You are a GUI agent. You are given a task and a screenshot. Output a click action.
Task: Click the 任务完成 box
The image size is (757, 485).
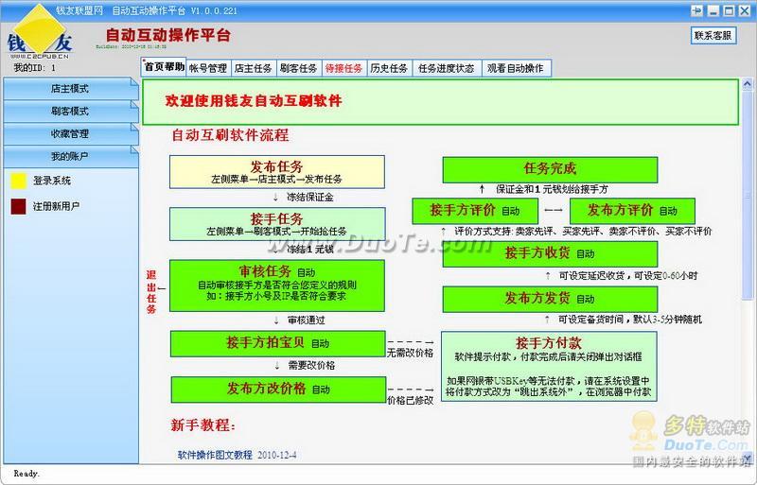[550, 169]
